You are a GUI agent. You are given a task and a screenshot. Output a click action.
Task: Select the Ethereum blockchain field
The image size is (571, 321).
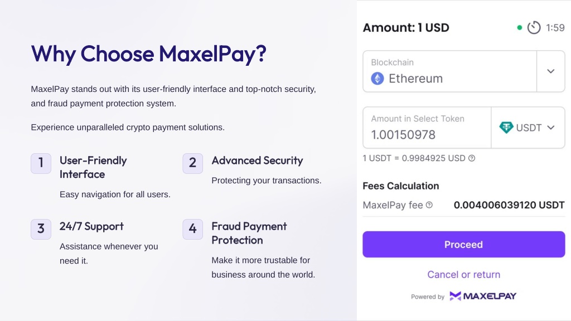tap(450, 71)
